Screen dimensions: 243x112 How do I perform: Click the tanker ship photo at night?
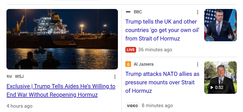coord(62,39)
